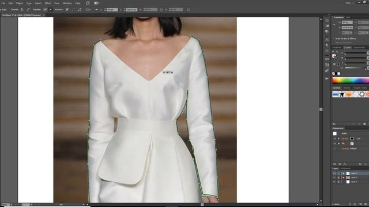This screenshot has height=207, width=369.
Task: Open the Window menu
Action: pyautogui.click(x=67, y=3)
